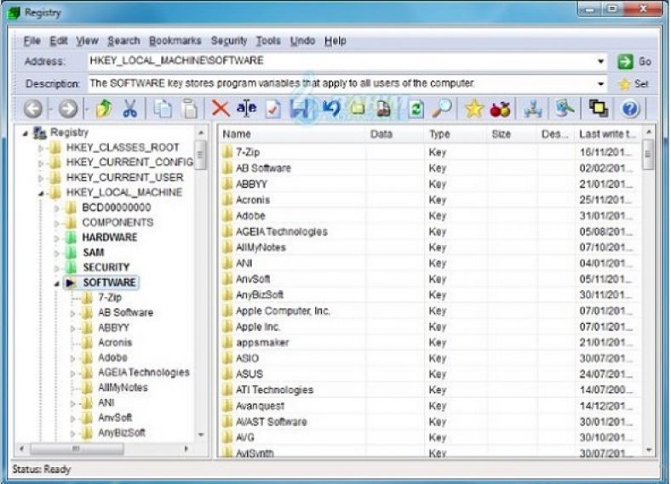Click the red X delete icon
Screen dimensions: 671x484
221,109
